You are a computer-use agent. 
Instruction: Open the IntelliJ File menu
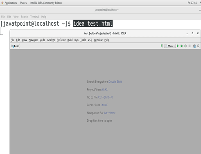coord(12,40)
